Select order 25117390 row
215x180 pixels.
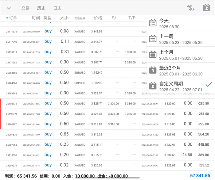pyautogui.click(x=73, y=42)
